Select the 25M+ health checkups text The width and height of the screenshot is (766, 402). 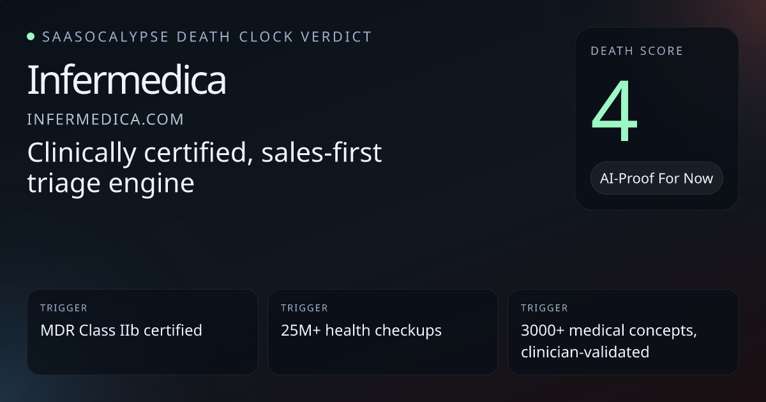click(361, 330)
